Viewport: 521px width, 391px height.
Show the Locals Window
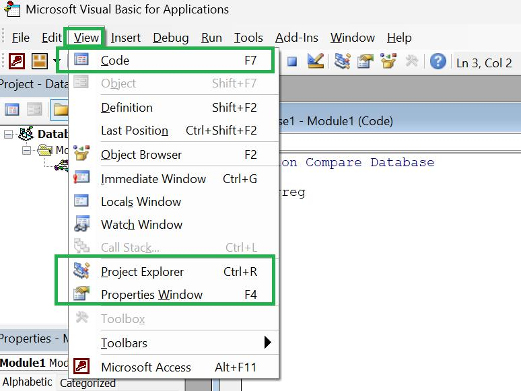coord(174,202)
